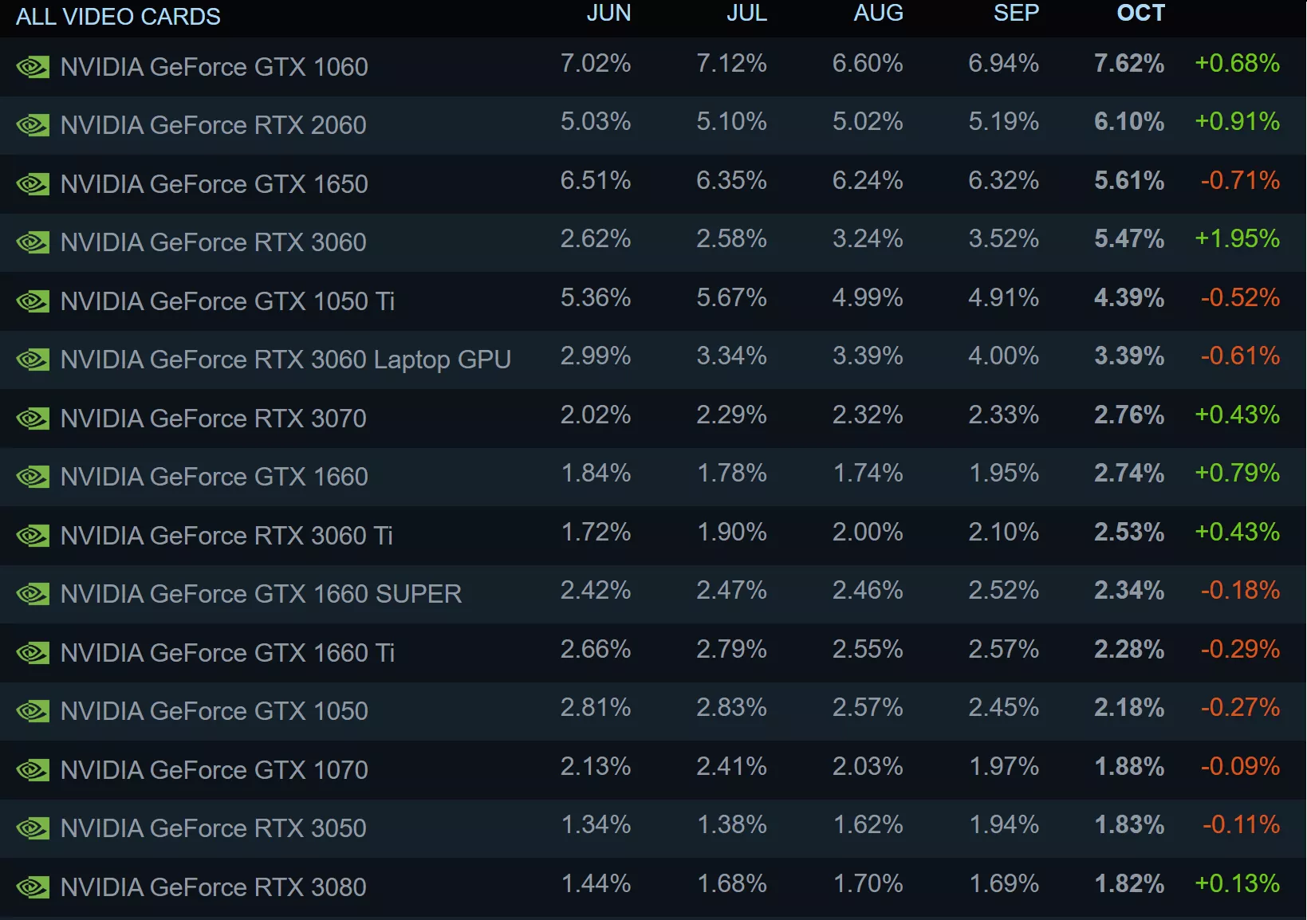Open the NVIDIA GeForce GTX 1660 Ti entry

(653, 653)
